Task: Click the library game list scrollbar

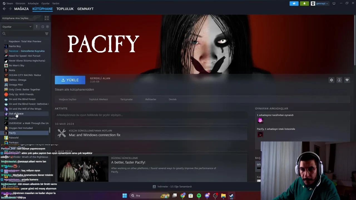Action: coord(50,130)
